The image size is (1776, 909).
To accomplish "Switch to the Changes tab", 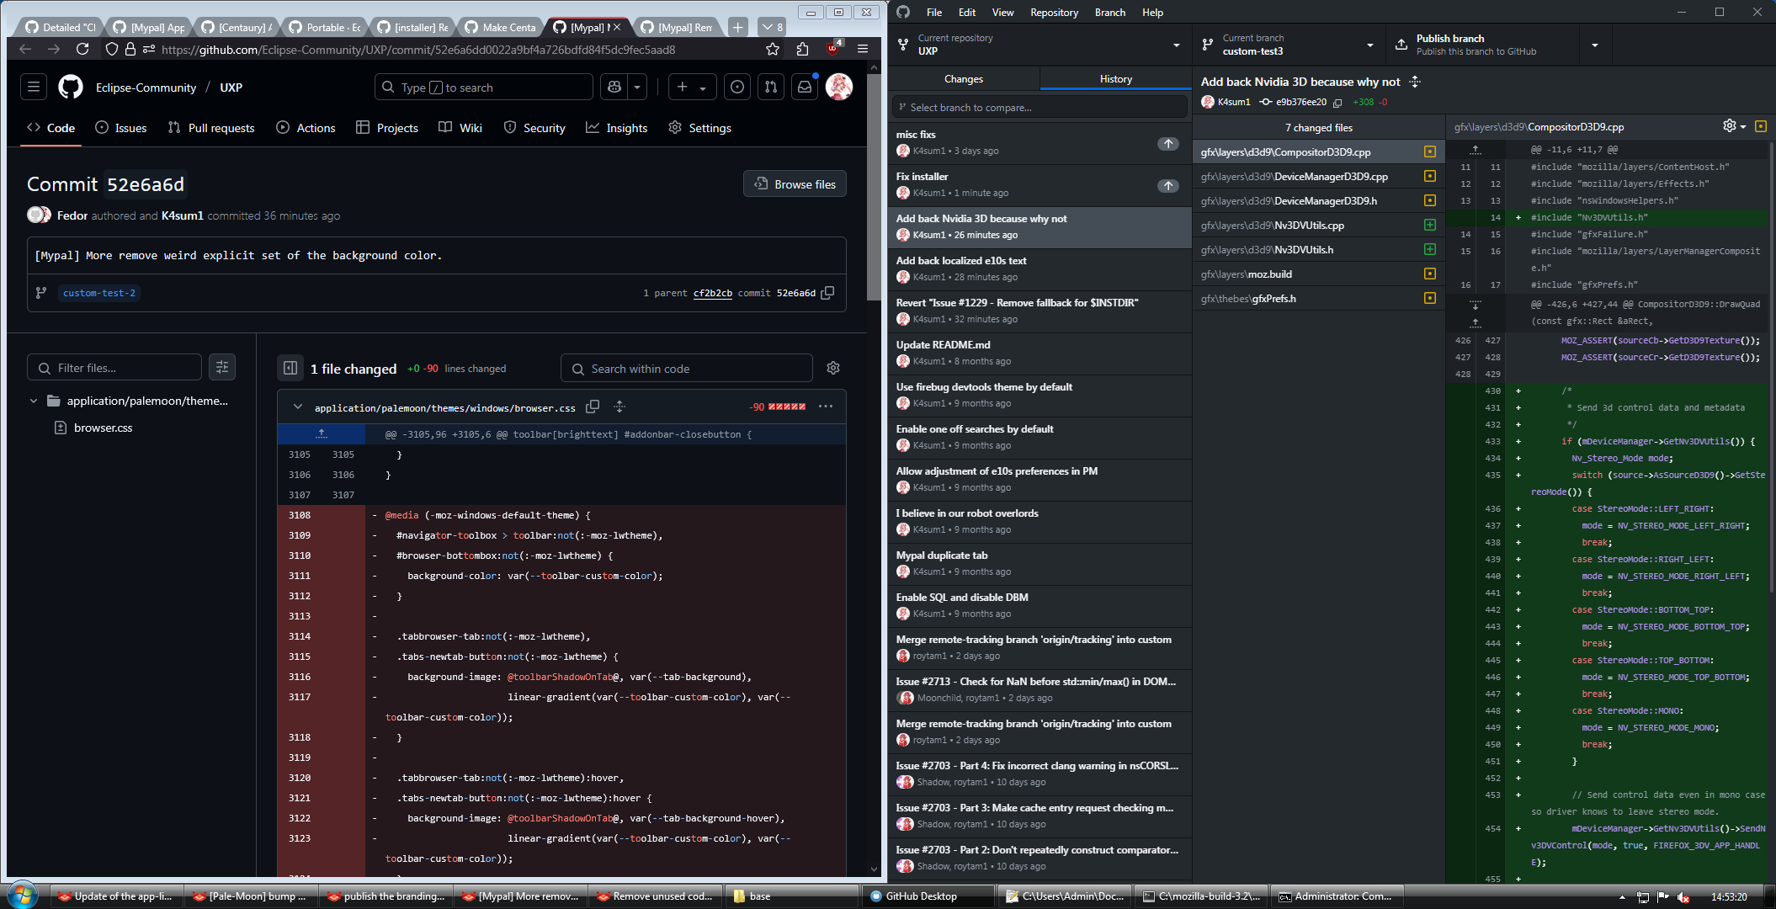I will (x=963, y=78).
